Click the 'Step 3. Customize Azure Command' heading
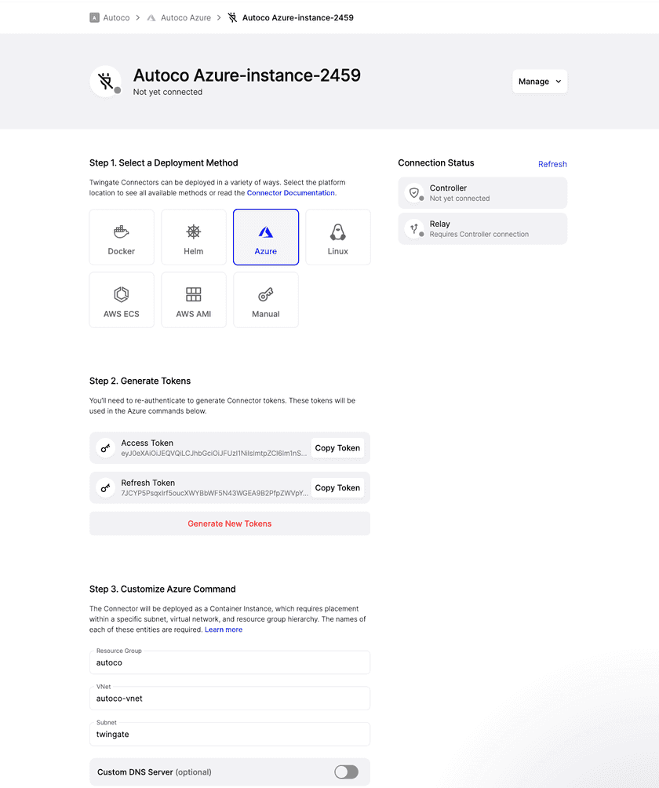The image size is (659, 788). click(x=162, y=589)
